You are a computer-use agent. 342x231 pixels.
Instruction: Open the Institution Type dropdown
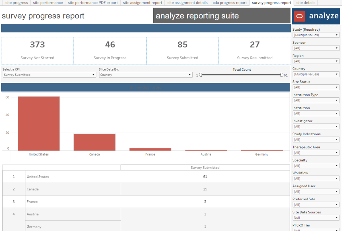tap(316, 100)
